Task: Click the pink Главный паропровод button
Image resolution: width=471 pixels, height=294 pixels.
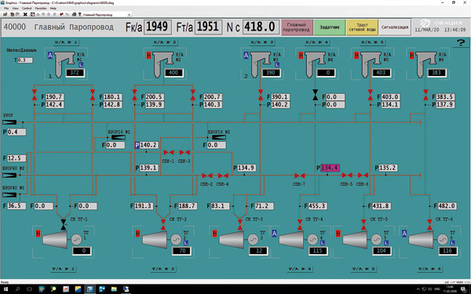Action: point(297,27)
